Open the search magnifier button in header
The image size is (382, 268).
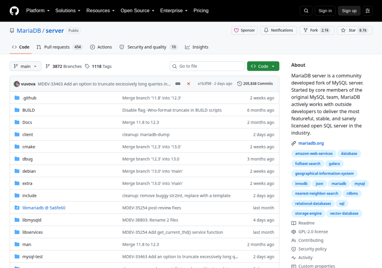point(306,11)
